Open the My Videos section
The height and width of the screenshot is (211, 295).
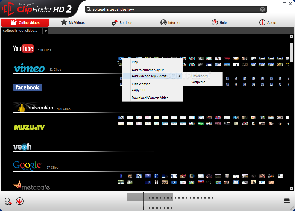[x=73, y=23]
